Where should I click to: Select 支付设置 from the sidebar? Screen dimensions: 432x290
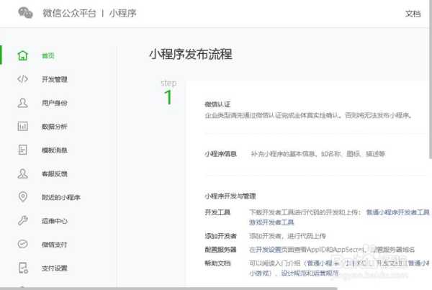[55, 268]
